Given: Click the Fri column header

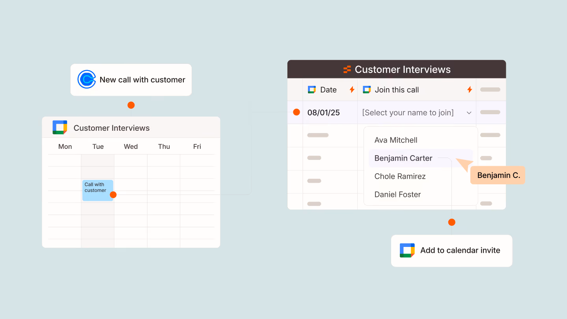Looking at the screenshot, I should coord(197,147).
